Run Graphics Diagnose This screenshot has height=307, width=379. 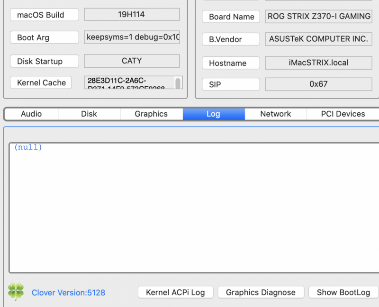point(261,292)
